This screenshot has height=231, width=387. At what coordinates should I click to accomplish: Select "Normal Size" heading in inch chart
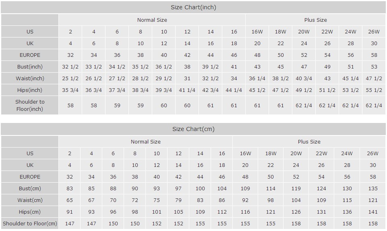pos(152,20)
